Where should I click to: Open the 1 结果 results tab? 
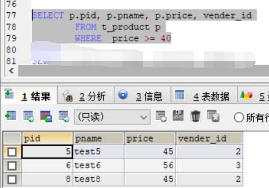click(29, 96)
